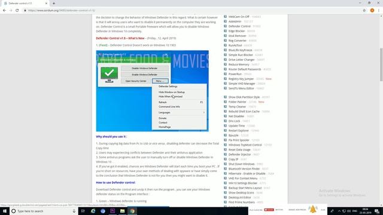Open File Explorer from taskbar
The image size is (383, 215).
click(122, 211)
